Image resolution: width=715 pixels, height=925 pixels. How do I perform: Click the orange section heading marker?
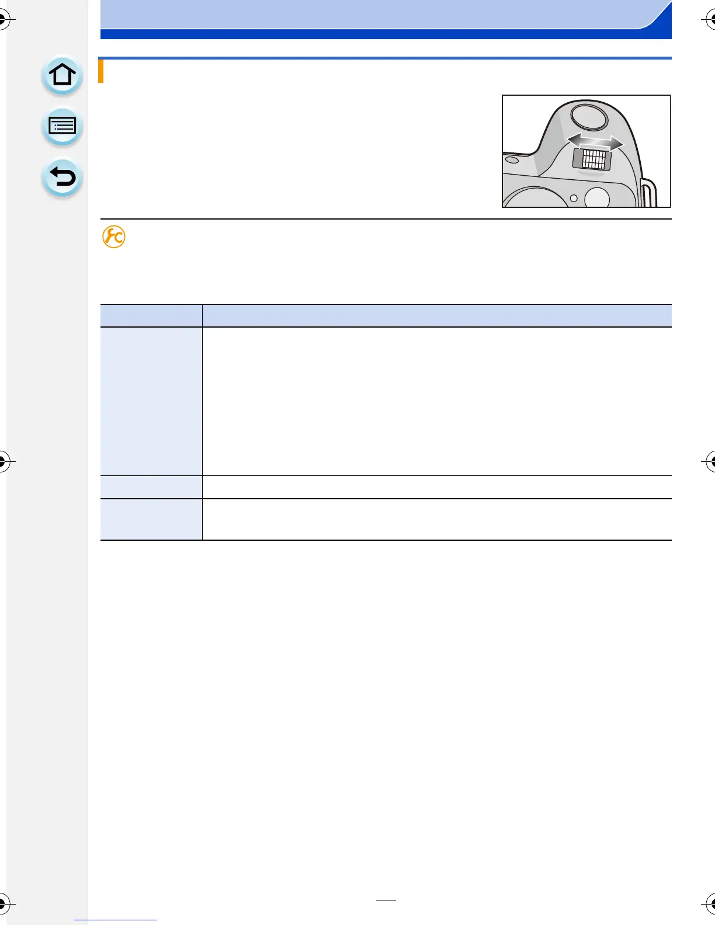(101, 71)
